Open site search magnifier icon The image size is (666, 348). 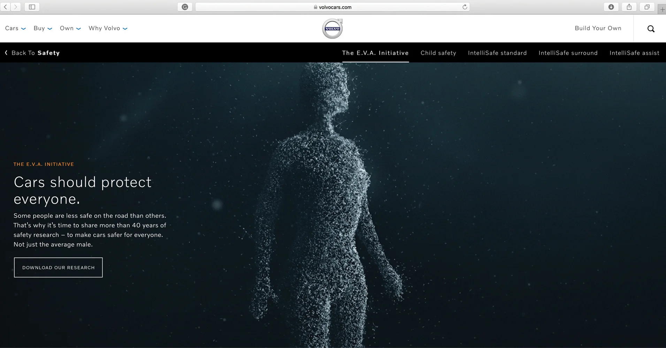651,29
